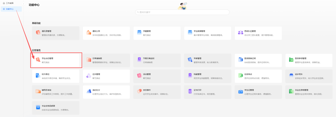
Task: Open the 证书打印 printer icon
Action: click(x=190, y=91)
